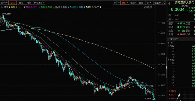Switch to the 周线 weekly tab
This screenshot has width=195, height=101.
pyautogui.click(x=21, y=2)
